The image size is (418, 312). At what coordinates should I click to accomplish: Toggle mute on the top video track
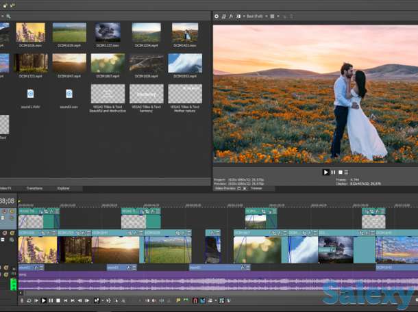5,212
